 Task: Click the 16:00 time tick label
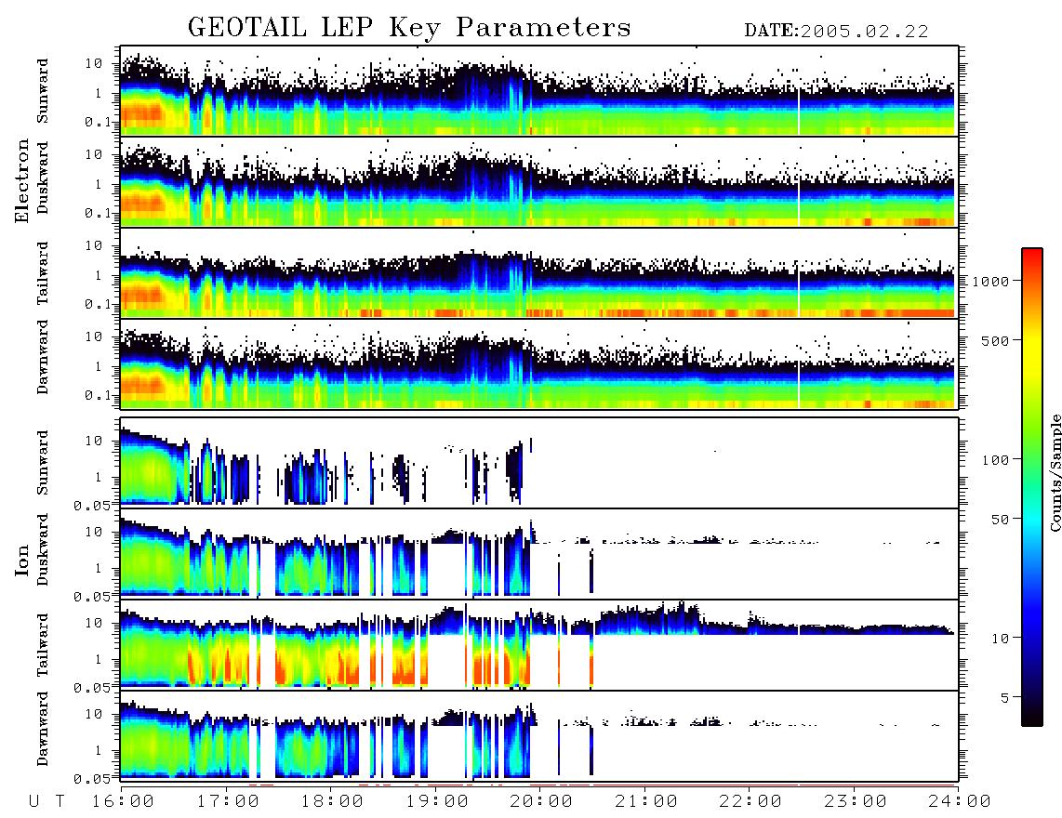click(x=123, y=802)
